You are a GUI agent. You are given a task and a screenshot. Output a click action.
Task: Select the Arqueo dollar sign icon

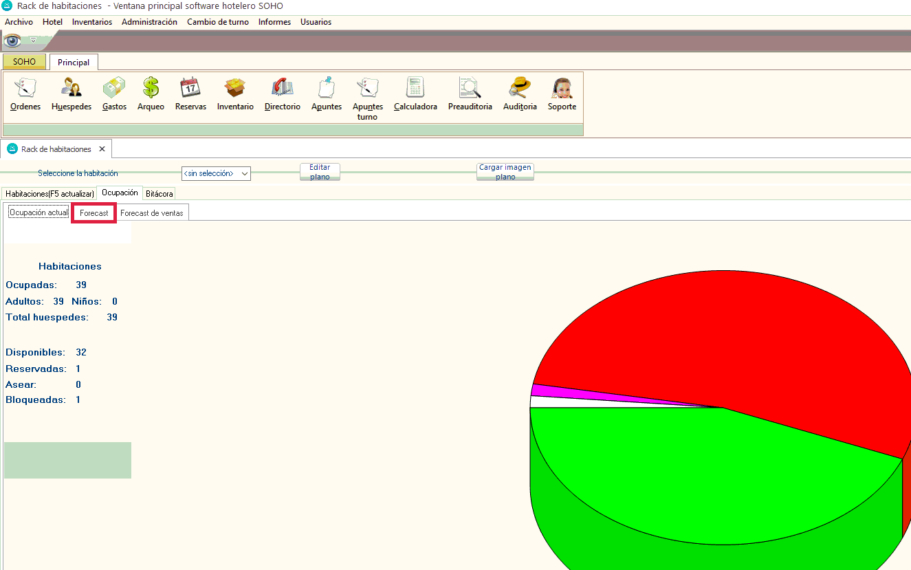[x=151, y=89]
